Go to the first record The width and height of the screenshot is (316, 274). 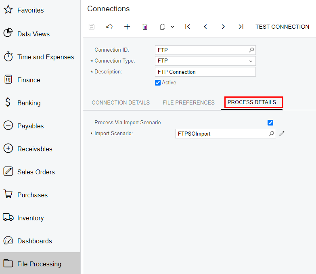pyautogui.click(x=188, y=27)
